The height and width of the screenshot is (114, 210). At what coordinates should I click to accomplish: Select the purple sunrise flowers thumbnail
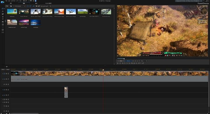coord(24,23)
